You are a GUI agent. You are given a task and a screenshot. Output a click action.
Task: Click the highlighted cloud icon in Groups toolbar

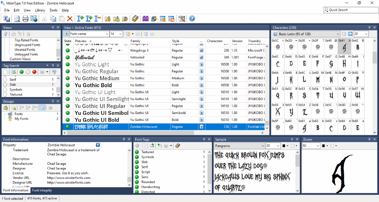42,108
